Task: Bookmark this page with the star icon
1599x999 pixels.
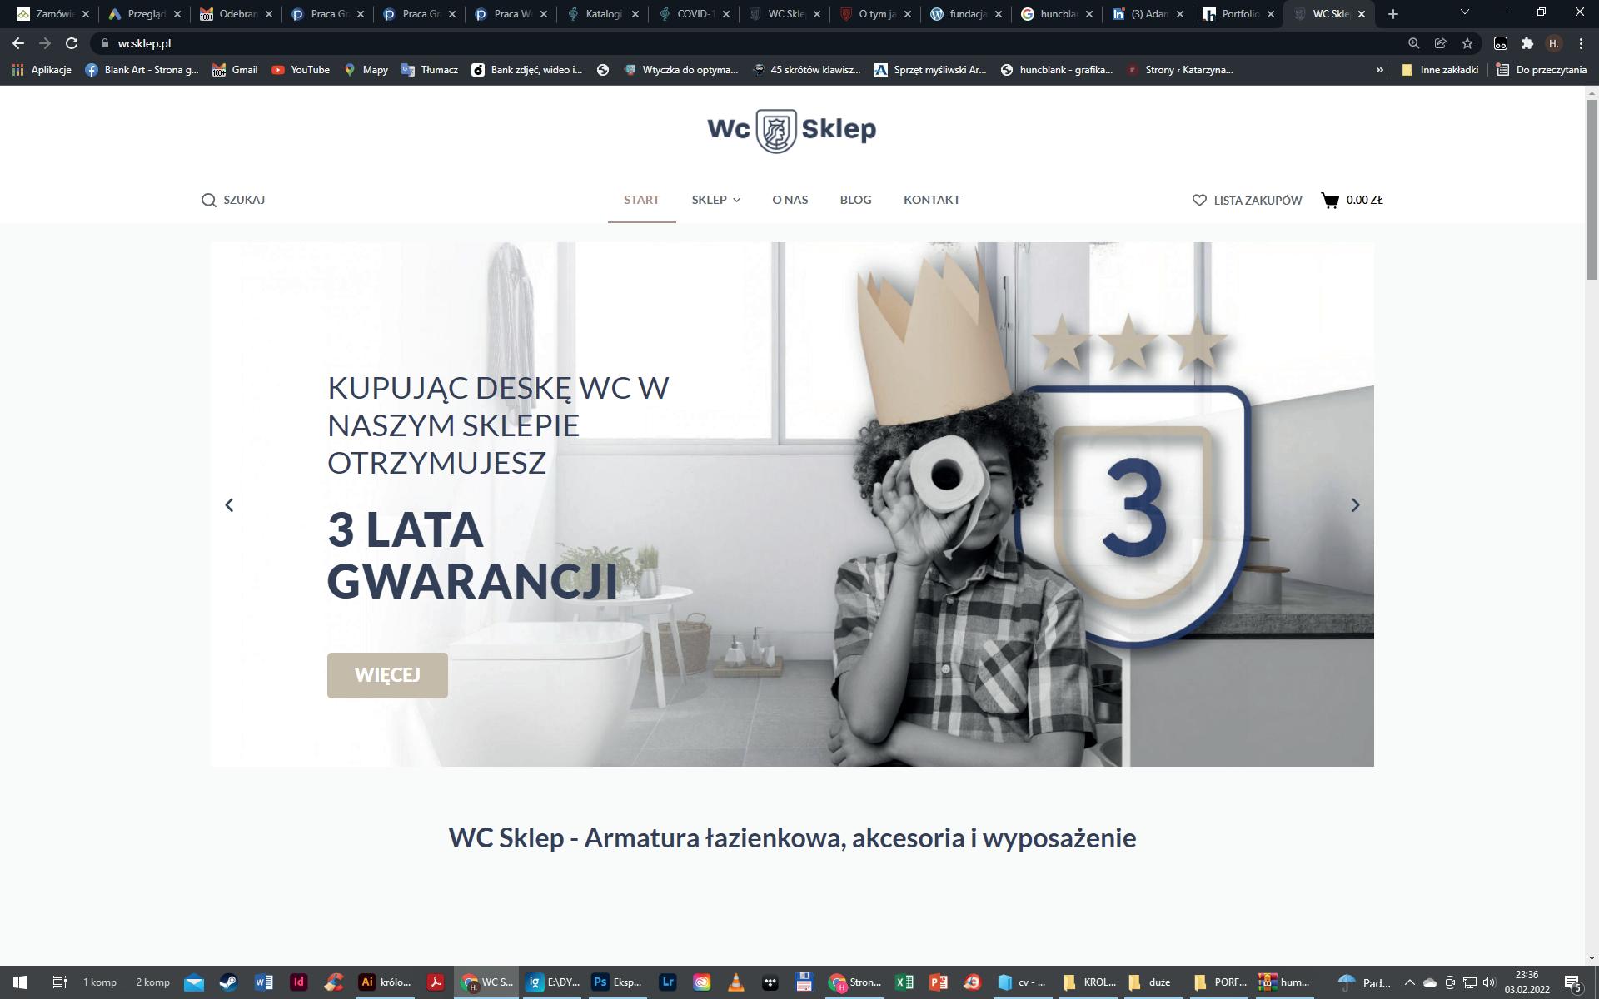Action: point(1467,43)
